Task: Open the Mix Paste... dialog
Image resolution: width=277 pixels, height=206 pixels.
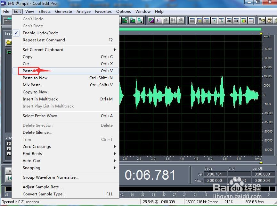Action: [65, 85]
